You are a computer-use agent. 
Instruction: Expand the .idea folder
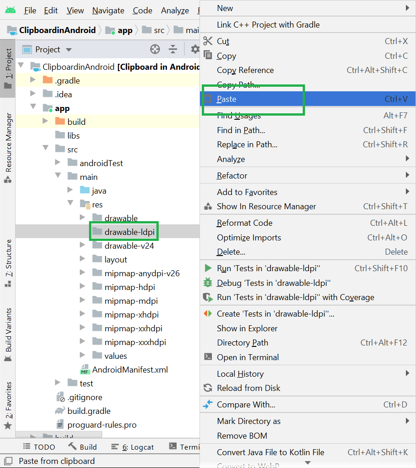33,94
